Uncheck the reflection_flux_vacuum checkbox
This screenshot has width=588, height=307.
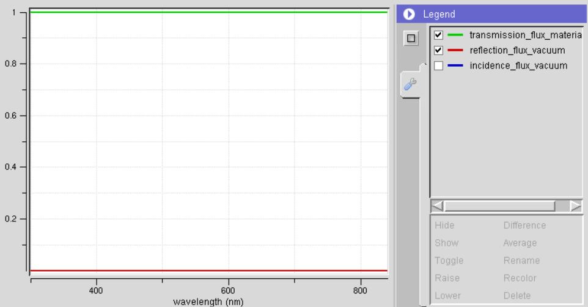[x=438, y=50]
